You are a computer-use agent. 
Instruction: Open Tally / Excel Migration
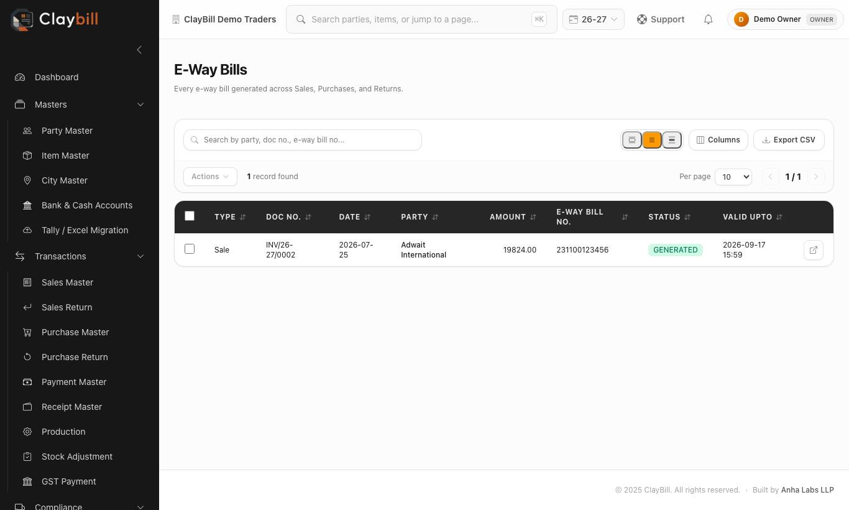(x=83, y=230)
